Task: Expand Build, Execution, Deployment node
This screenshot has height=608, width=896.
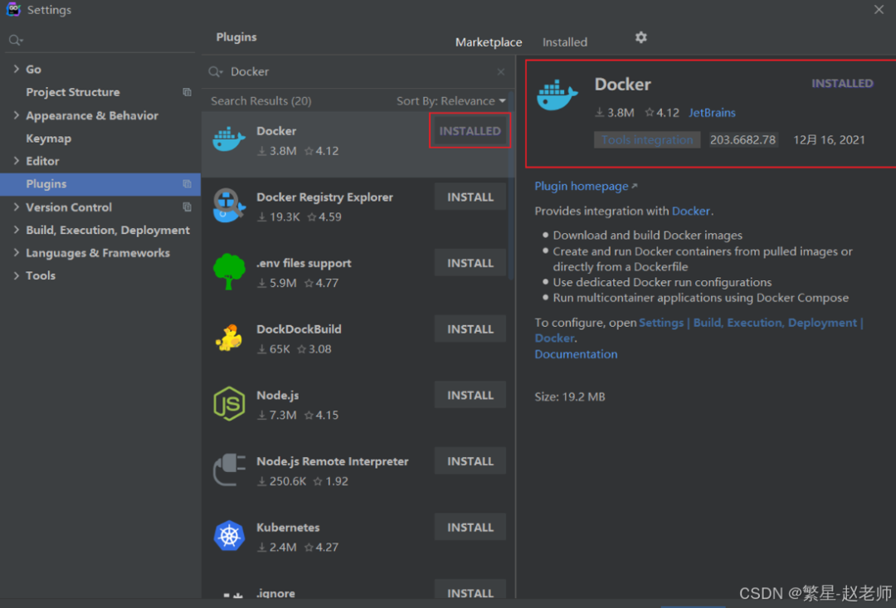Action: tap(16, 230)
